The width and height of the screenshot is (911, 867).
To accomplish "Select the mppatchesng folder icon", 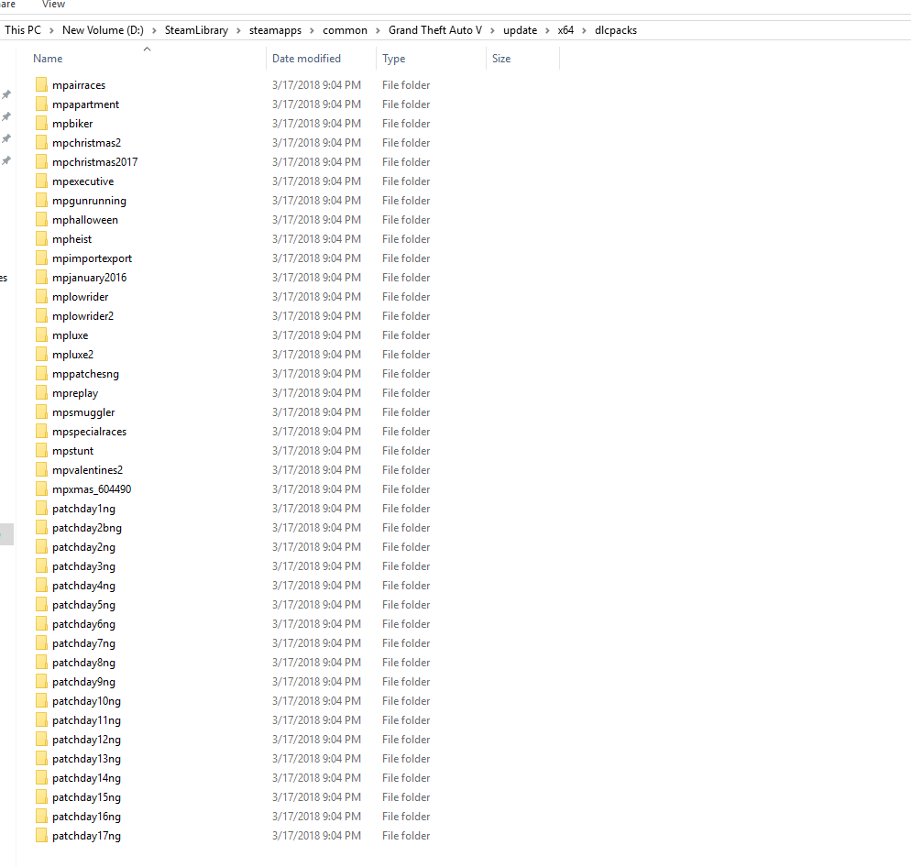I will coord(41,374).
